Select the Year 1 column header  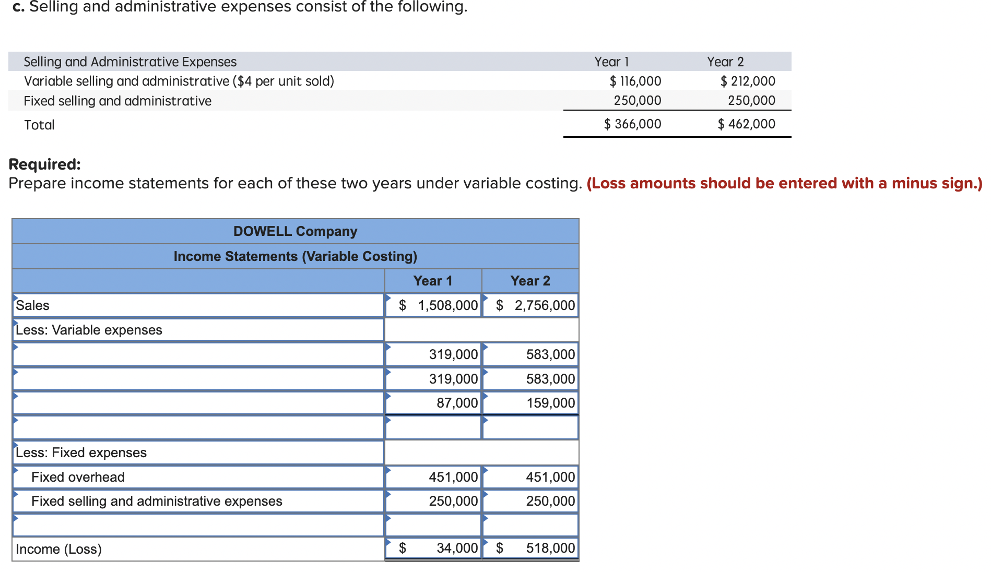(x=432, y=280)
